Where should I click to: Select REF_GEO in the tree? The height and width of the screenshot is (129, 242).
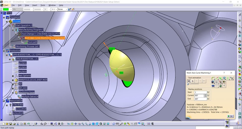click(x=23, y=88)
